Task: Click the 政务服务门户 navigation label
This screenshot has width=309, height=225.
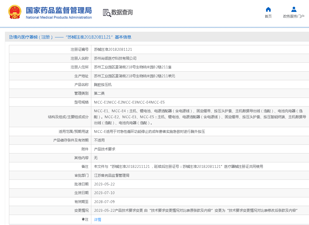Action: pos(294,16)
